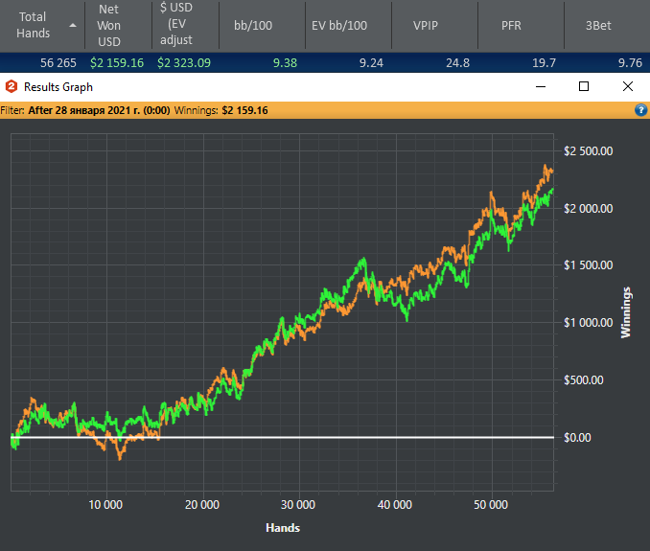Image resolution: width=650 pixels, height=551 pixels.
Task: Click the help question mark icon
Action: [640, 110]
